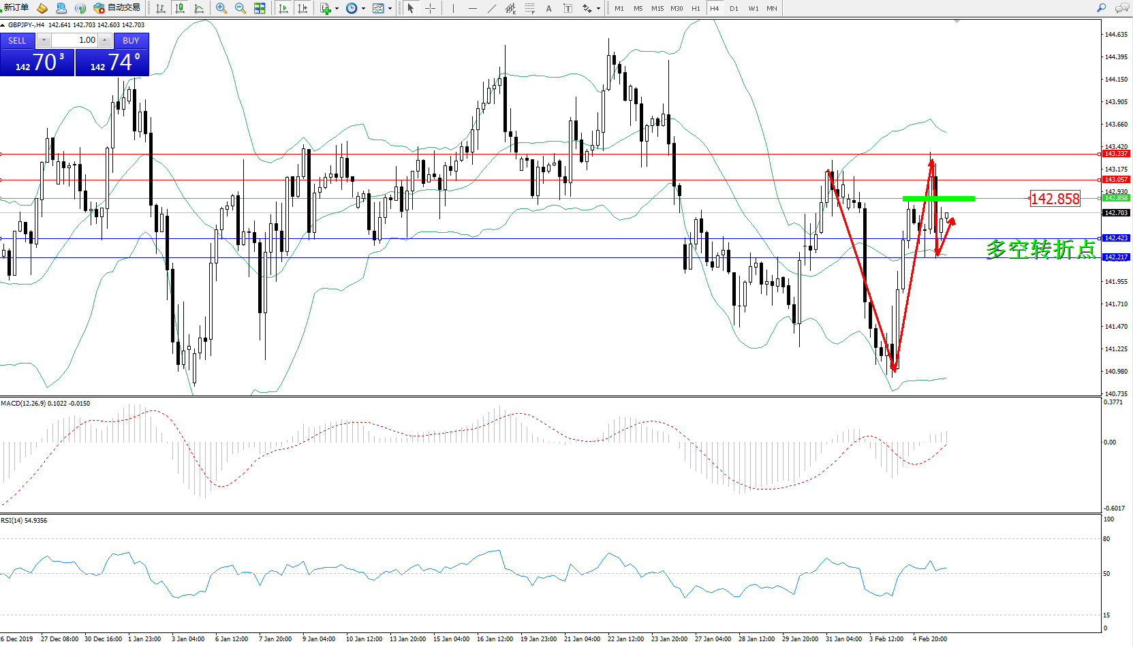Viewport: 1133px width, 646px height.
Task: Toggle the chart auto scroll button
Action: [x=283, y=8]
